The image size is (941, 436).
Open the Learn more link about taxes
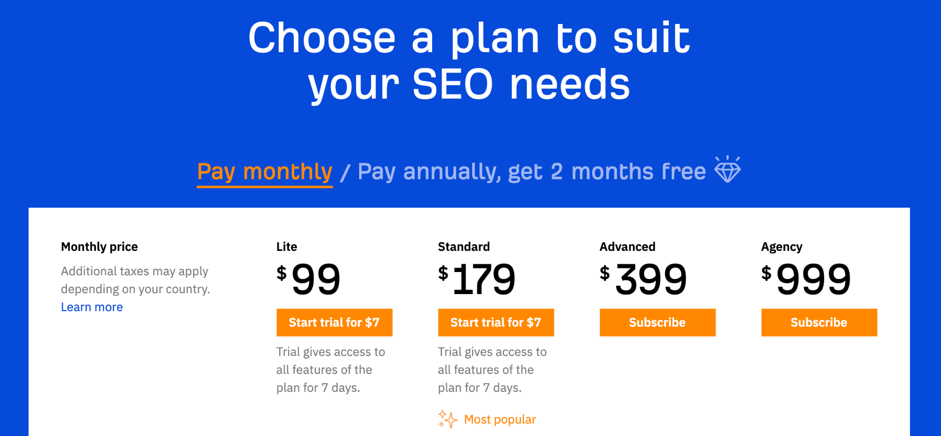(x=92, y=307)
